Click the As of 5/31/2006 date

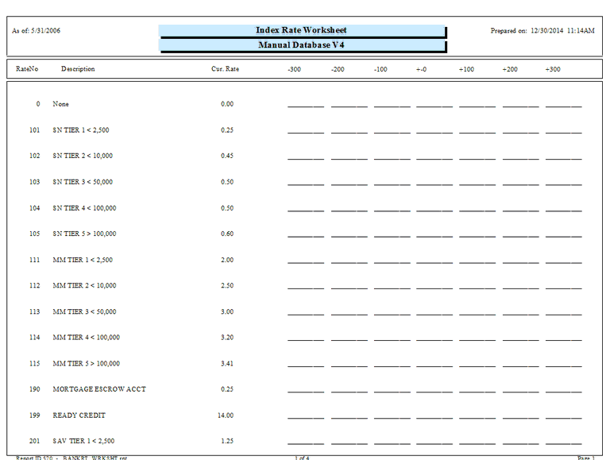pos(37,31)
